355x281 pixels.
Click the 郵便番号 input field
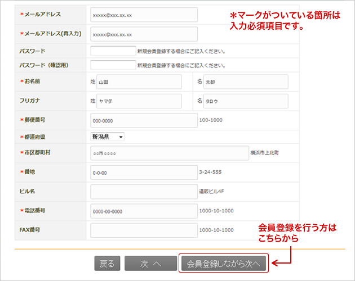point(144,120)
